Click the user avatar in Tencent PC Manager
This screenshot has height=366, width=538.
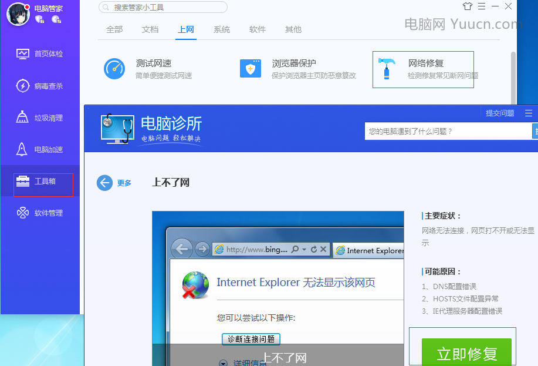coord(18,14)
